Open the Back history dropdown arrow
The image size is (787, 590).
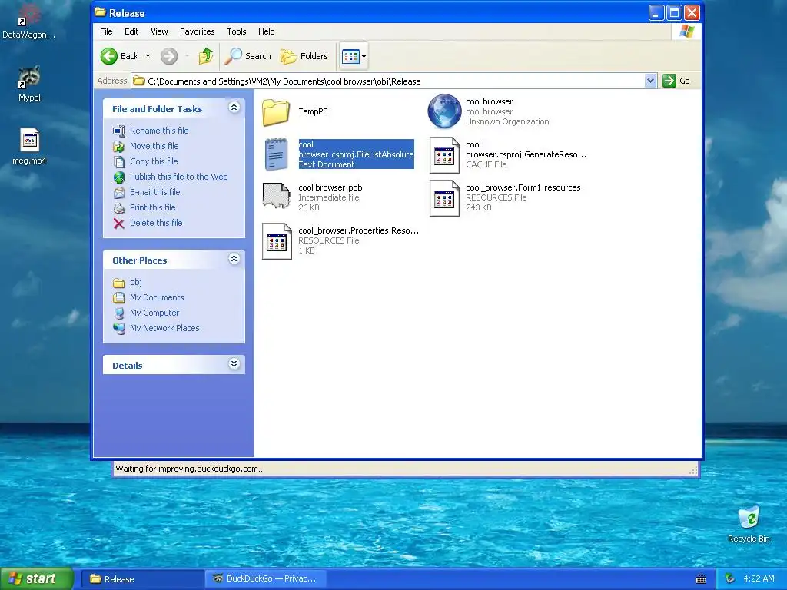[148, 56]
